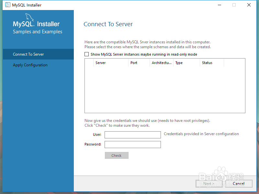Click the Port column header
This screenshot has width=259, height=194.
click(139, 63)
